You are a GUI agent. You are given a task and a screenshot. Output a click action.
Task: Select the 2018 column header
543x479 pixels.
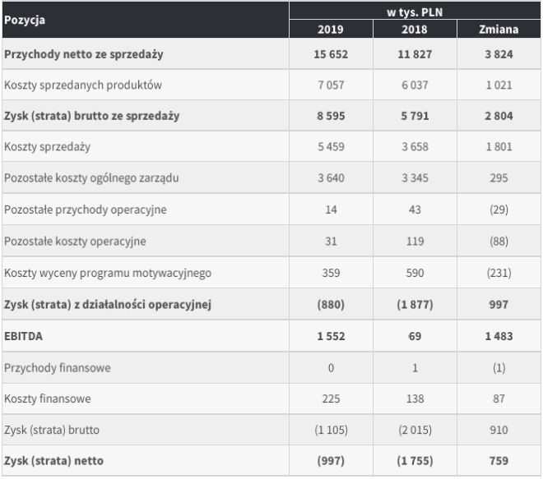(x=415, y=30)
